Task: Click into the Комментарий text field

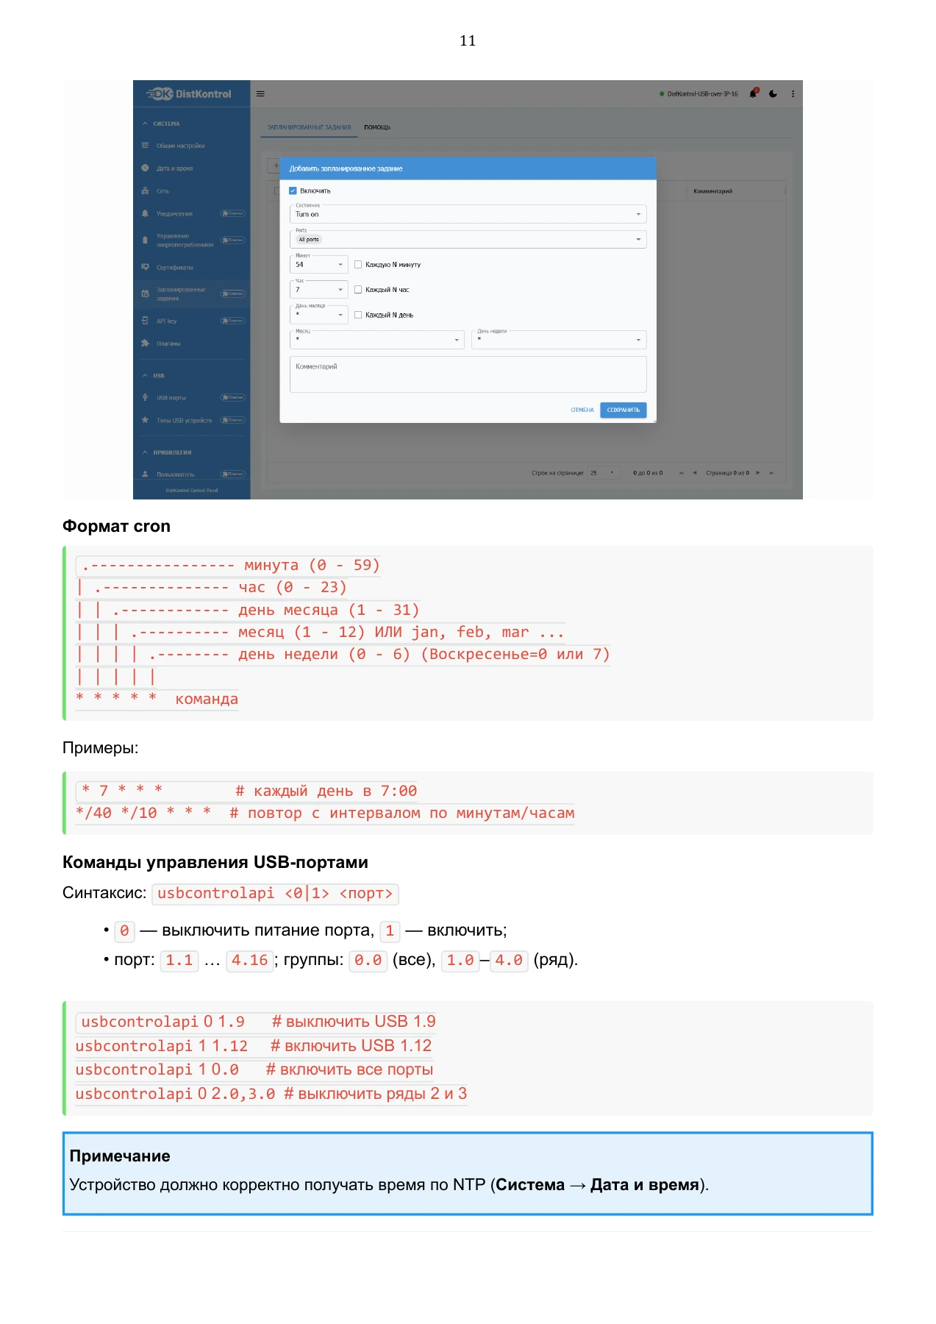Action: pyautogui.click(x=468, y=374)
